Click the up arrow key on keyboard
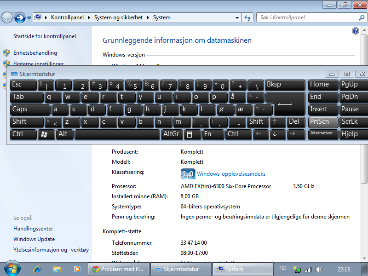Viewport: 368px width, 276px height. click(x=278, y=122)
